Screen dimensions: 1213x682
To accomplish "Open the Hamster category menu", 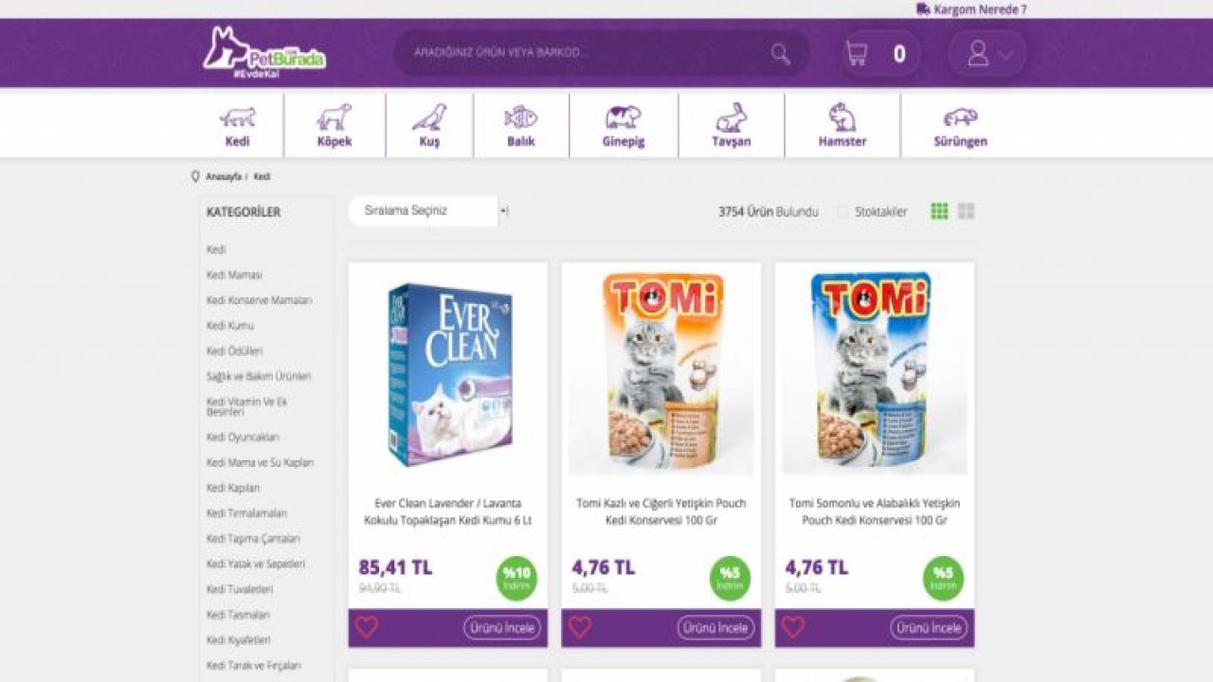I will (x=842, y=126).
